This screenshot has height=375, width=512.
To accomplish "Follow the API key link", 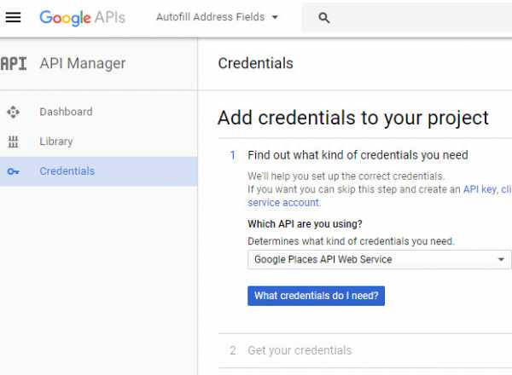I will tap(479, 189).
